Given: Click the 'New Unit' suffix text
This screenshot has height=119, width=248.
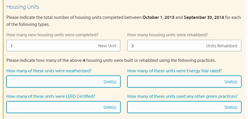Looking at the screenshot, I should [107, 46].
